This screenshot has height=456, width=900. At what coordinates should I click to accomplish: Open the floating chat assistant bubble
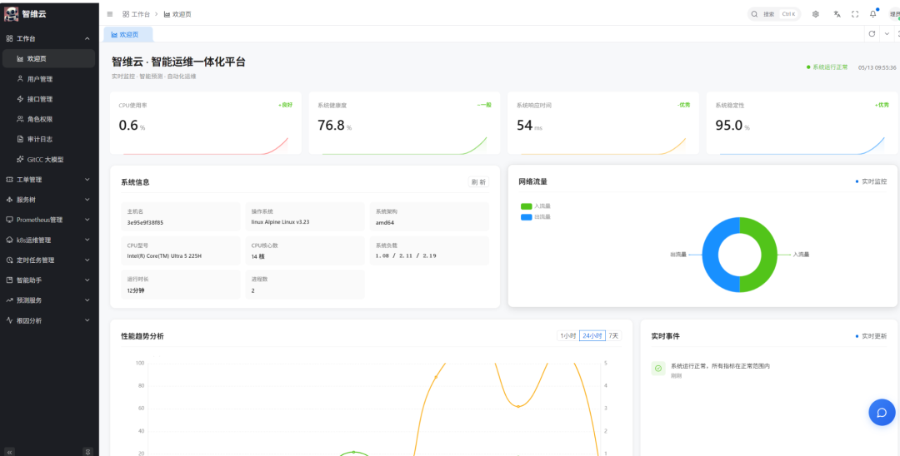tap(882, 412)
